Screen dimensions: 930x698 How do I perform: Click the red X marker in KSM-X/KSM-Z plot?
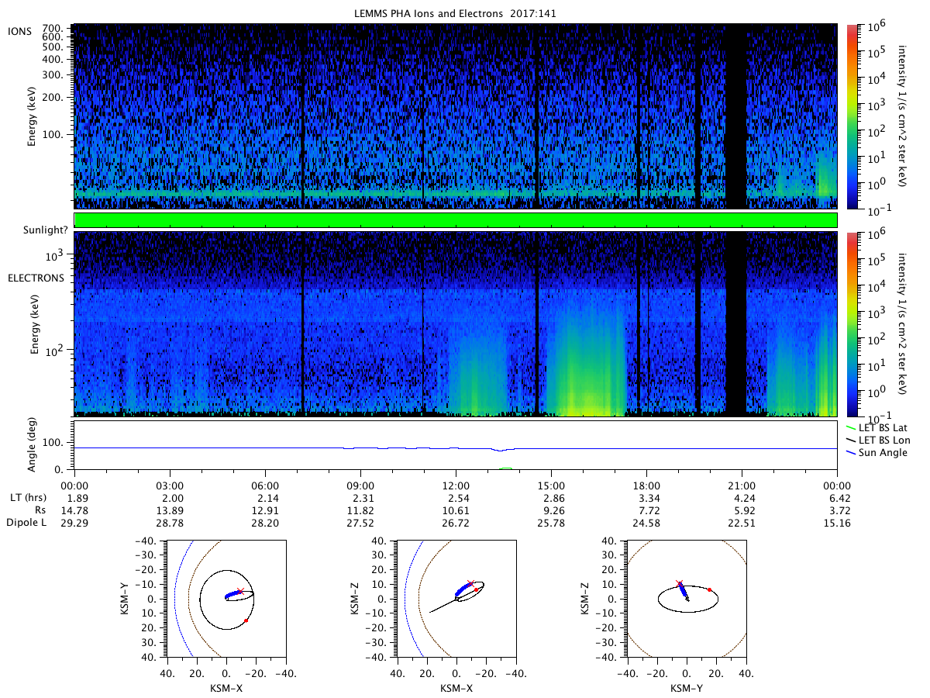[470, 582]
